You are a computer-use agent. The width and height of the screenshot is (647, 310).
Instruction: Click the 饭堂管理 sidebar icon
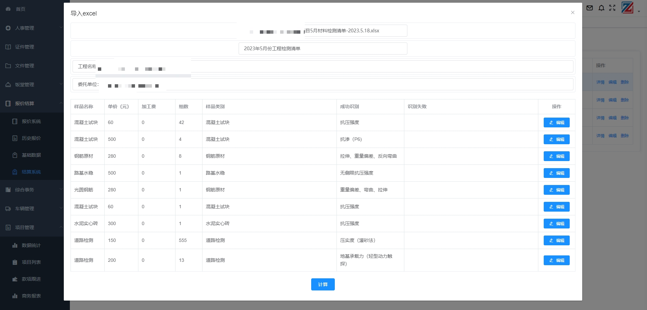8,85
